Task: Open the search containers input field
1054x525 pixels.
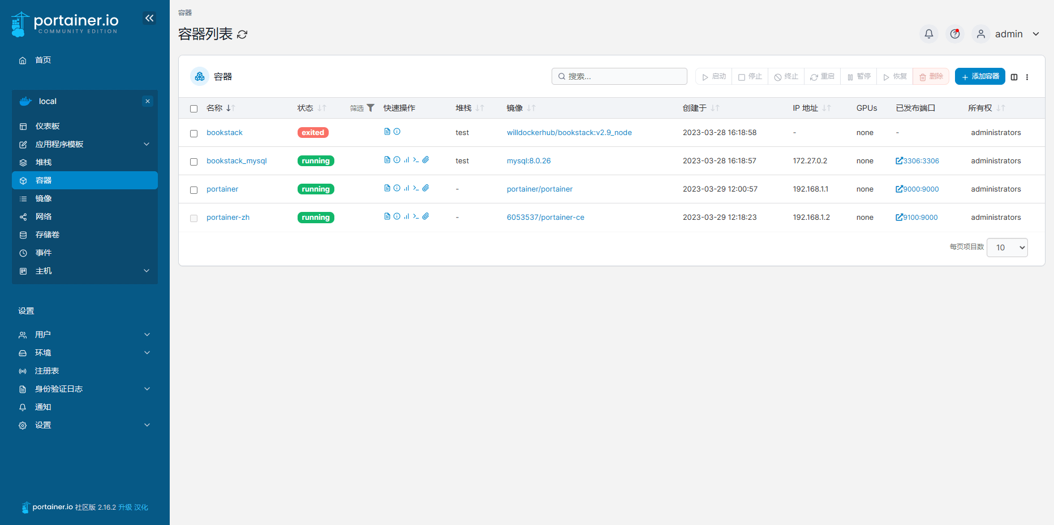Action: pos(620,76)
